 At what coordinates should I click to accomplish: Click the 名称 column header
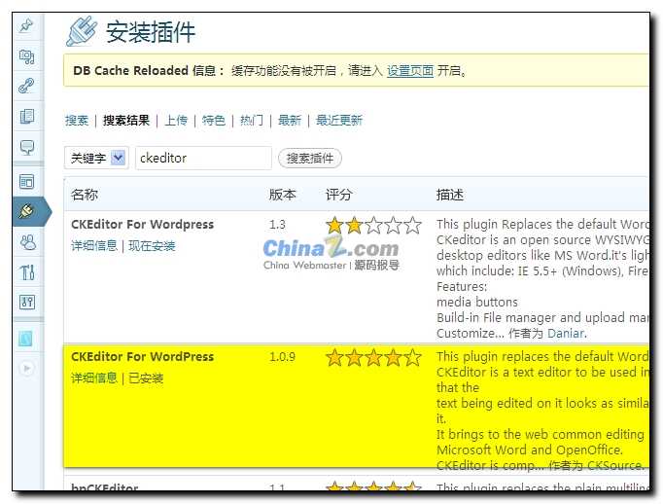coord(85,195)
